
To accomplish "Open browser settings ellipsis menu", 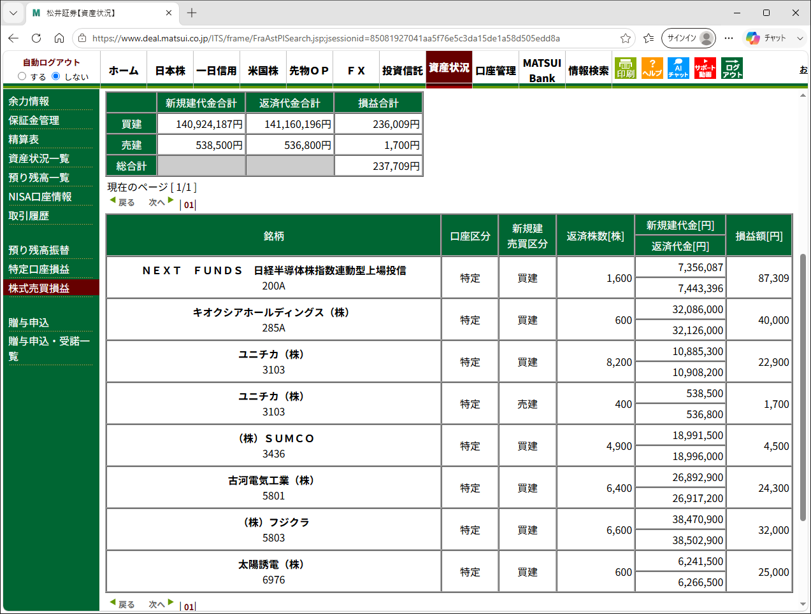I will click(x=729, y=38).
